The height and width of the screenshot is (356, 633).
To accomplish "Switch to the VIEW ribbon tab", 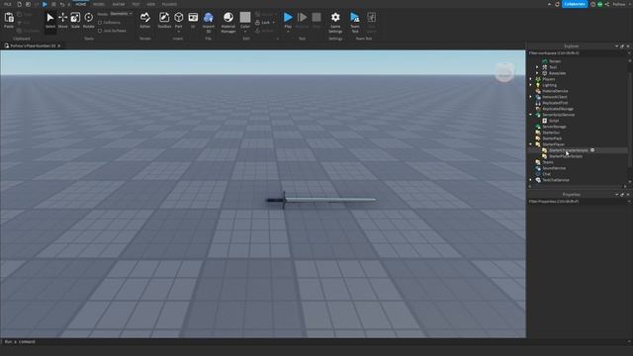I will pos(151,4).
